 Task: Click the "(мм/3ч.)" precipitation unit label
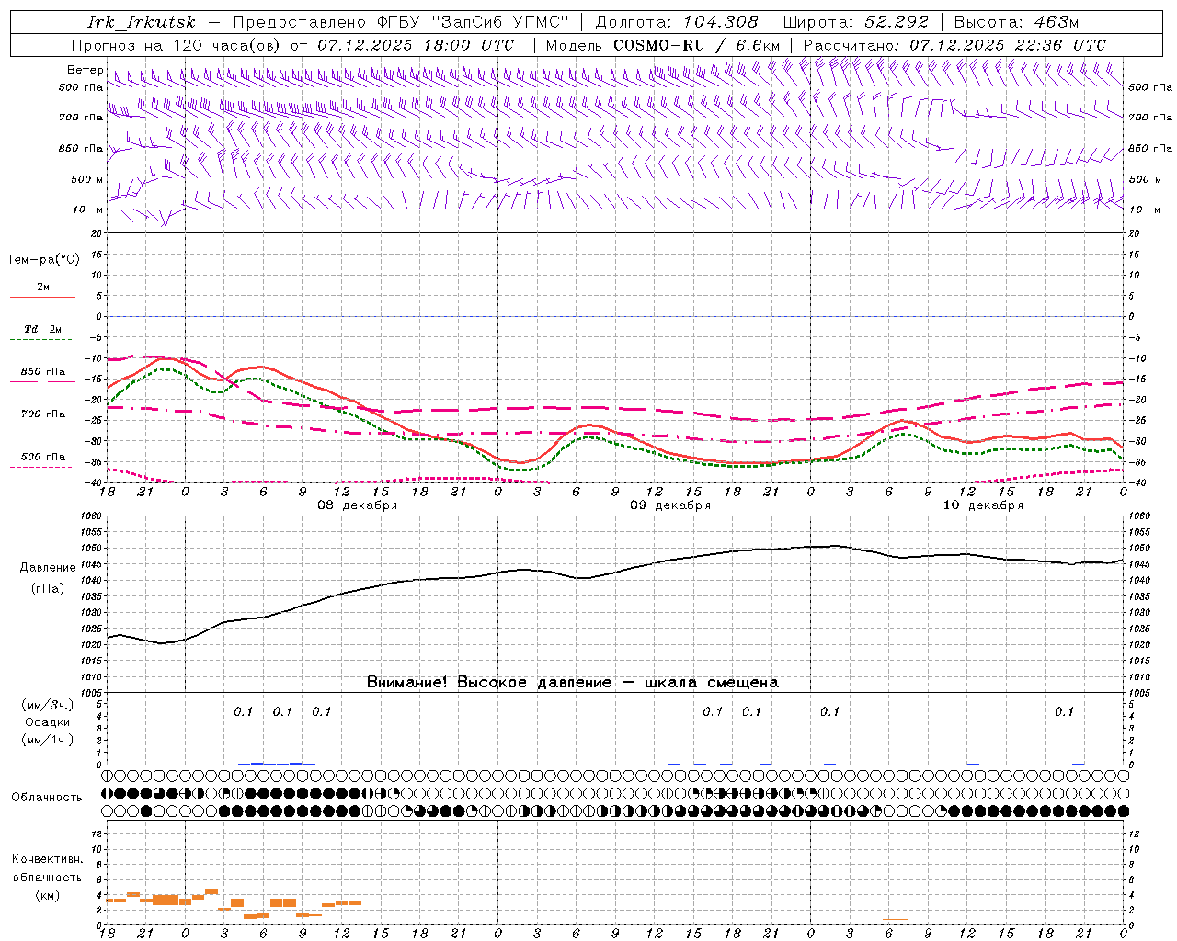click(x=48, y=706)
